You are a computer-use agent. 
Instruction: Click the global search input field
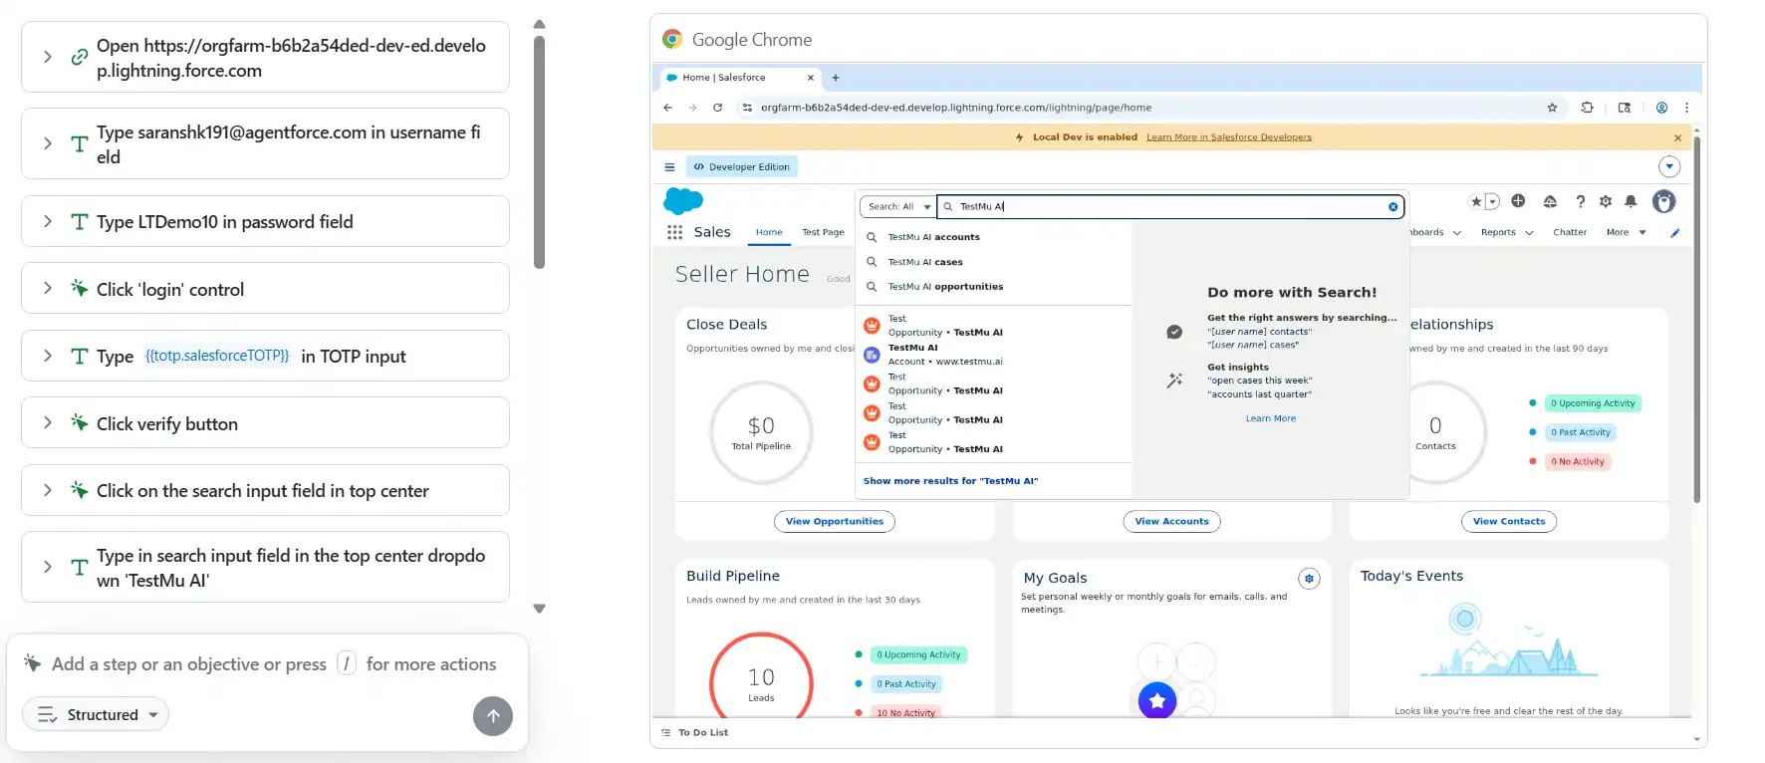click(1170, 207)
